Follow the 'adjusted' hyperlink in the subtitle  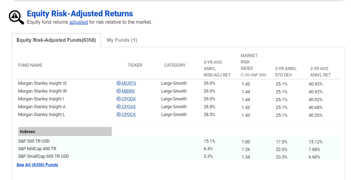tap(79, 22)
